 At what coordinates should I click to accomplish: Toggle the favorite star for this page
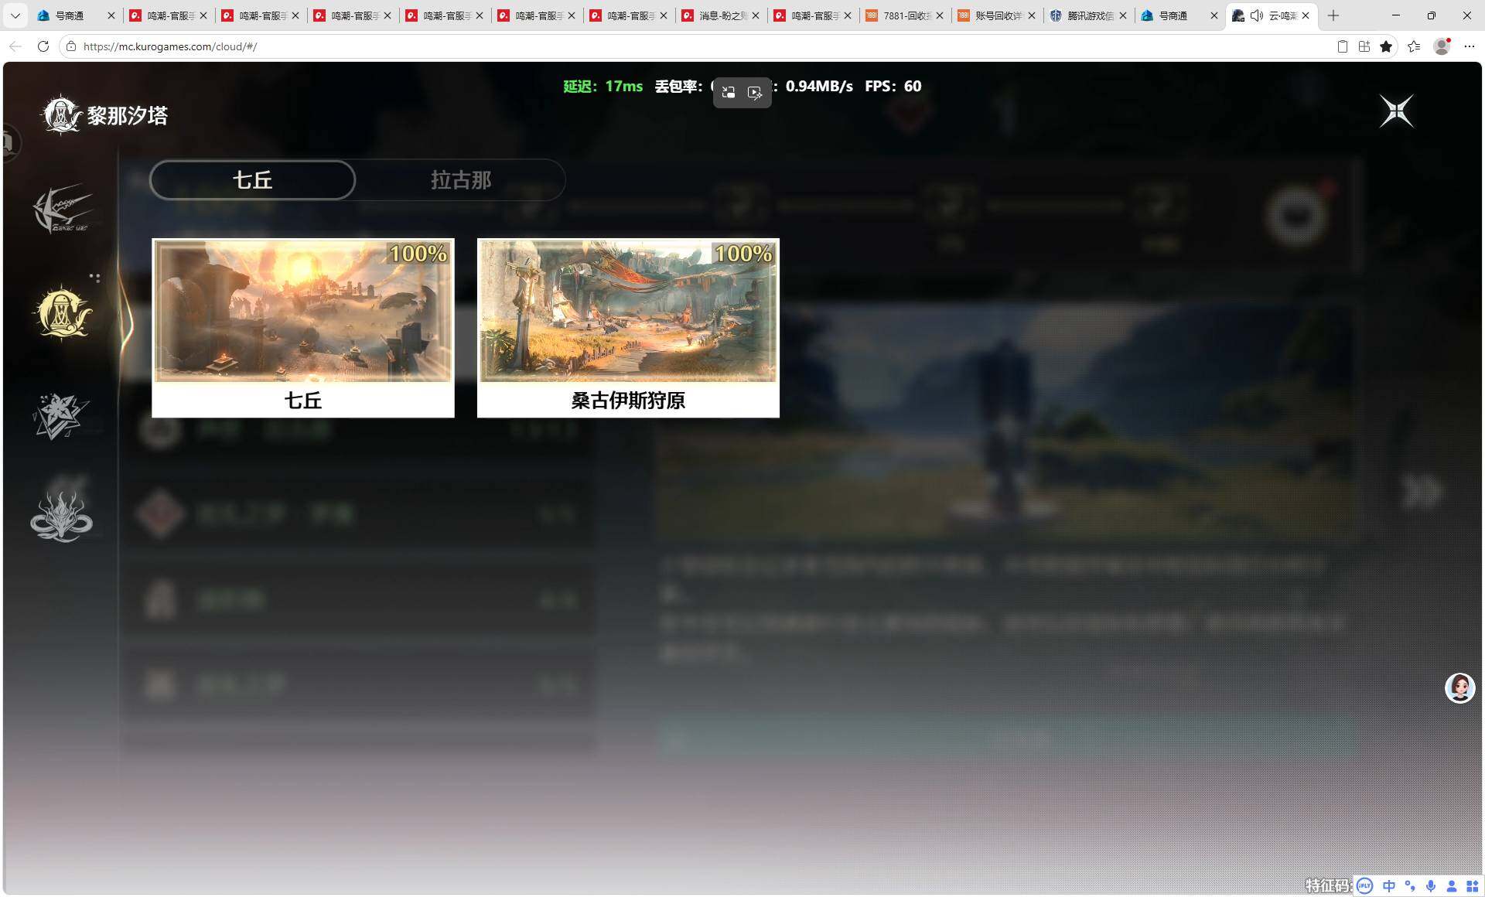tap(1386, 46)
